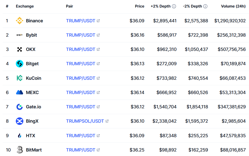Open BingX TRUMPSOL/USDT pair link

click(85, 121)
